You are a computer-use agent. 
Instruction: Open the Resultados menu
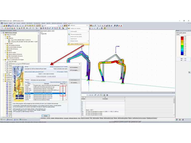click(30, 23)
